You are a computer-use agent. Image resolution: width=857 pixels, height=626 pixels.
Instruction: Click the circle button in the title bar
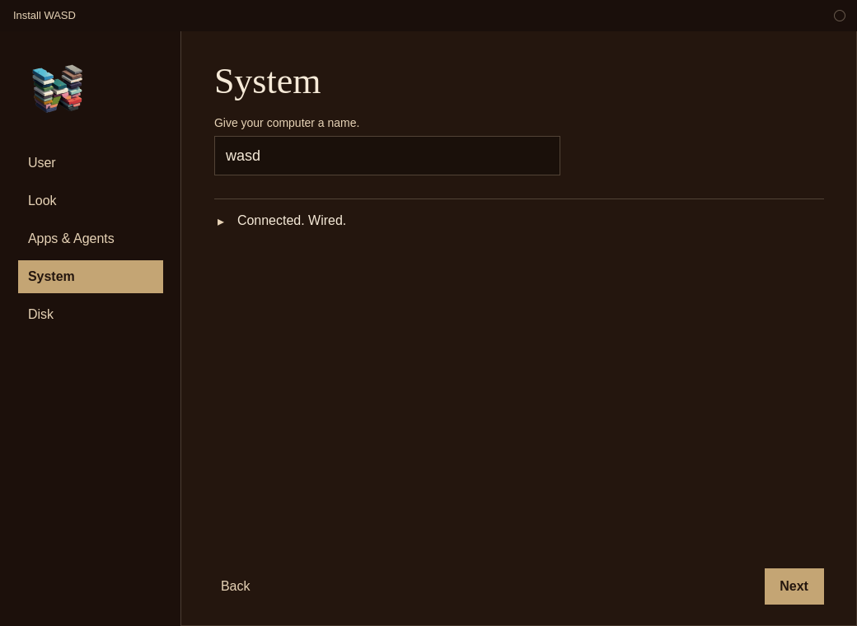click(840, 16)
